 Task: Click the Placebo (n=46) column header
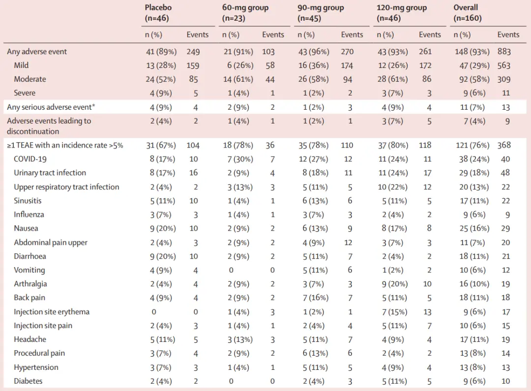158,13
